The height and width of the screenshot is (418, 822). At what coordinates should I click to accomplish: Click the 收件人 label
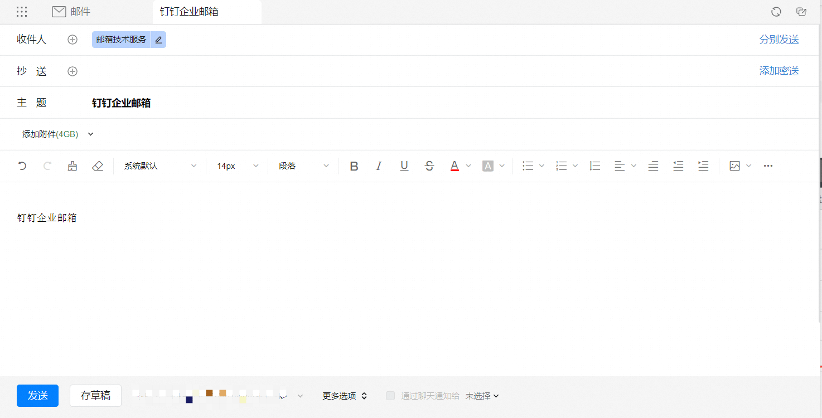(x=32, y=40)
